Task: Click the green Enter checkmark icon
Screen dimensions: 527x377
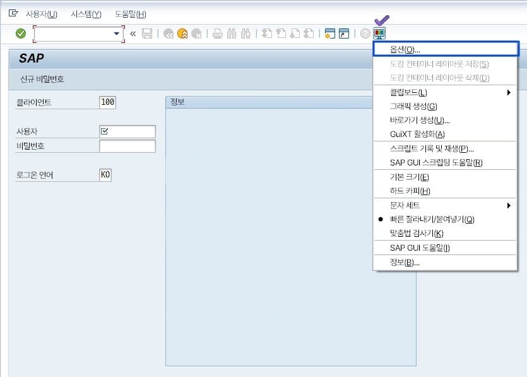Action: [x=21, y=33]
